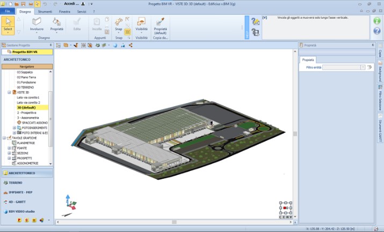
Task: Select the 2 - Prospettiva view
Action: [26, 113]
